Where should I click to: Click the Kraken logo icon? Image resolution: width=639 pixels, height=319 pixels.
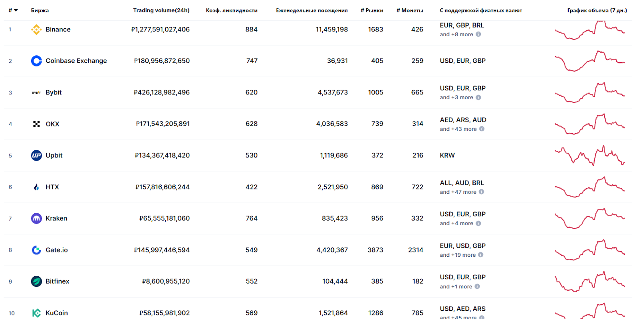[x=36, y=219]
